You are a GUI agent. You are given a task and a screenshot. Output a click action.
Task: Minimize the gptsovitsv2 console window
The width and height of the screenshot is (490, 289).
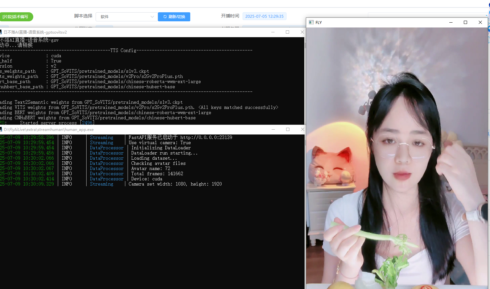(x=273, y=32)
